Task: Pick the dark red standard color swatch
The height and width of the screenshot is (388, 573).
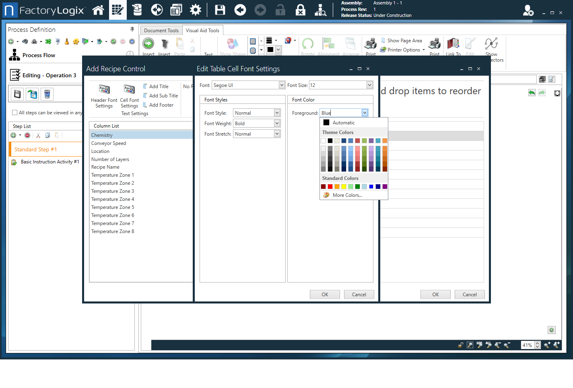Action: (323, 186)
